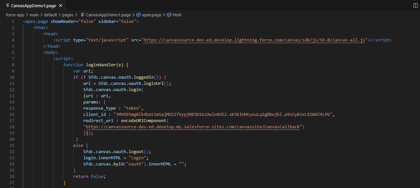
Task: Click the client_id property on line 16
Action: coord(95,114)
